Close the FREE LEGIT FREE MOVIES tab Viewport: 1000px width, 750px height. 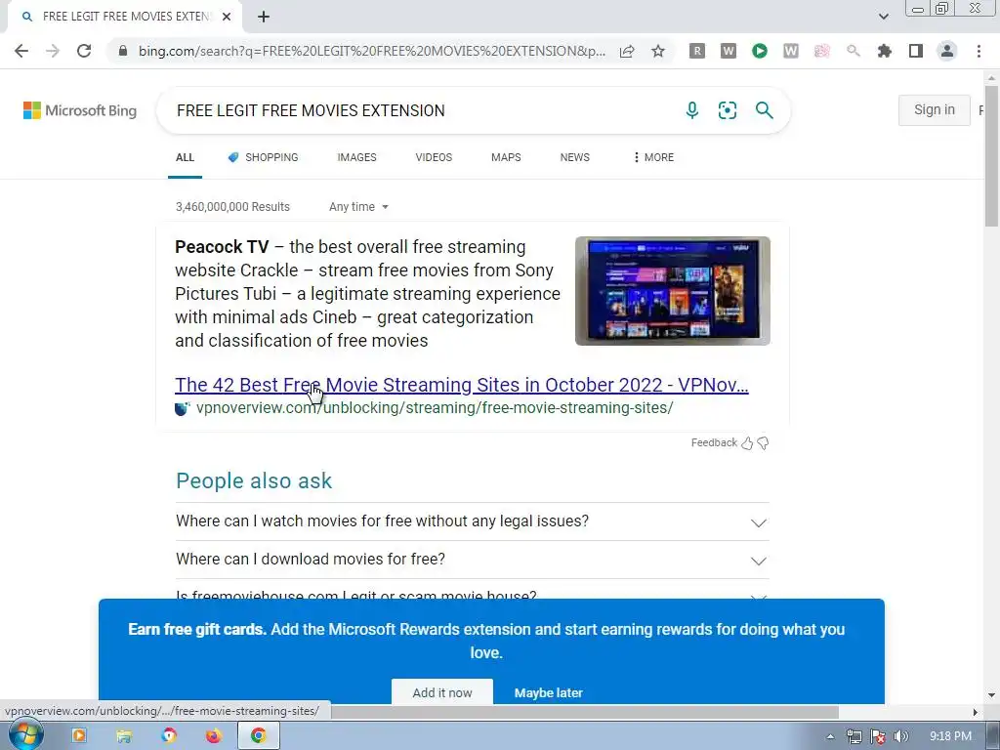click(227, 17)
